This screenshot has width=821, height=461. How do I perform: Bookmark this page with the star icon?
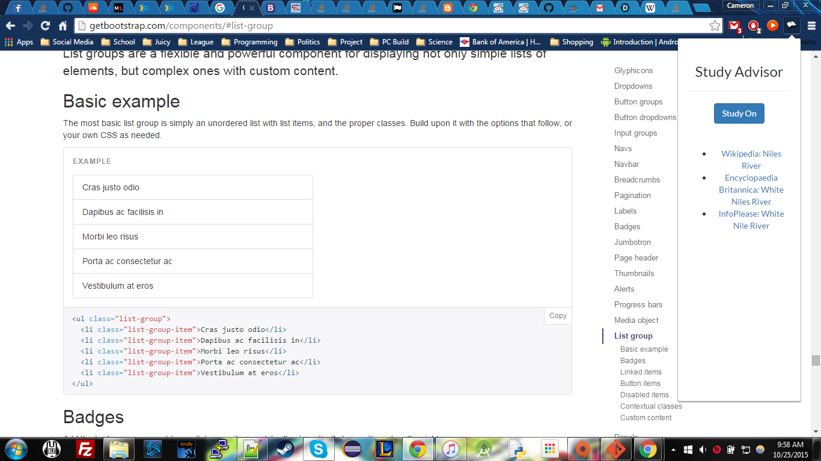715,26
